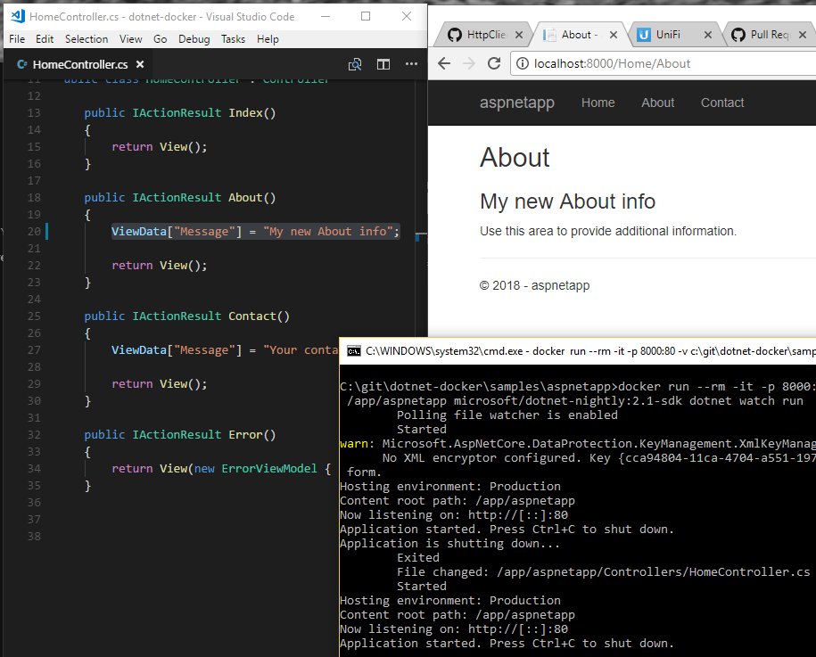
Task: Navigate to the Home link on aspnetapp page
Action: coord(598,103)
